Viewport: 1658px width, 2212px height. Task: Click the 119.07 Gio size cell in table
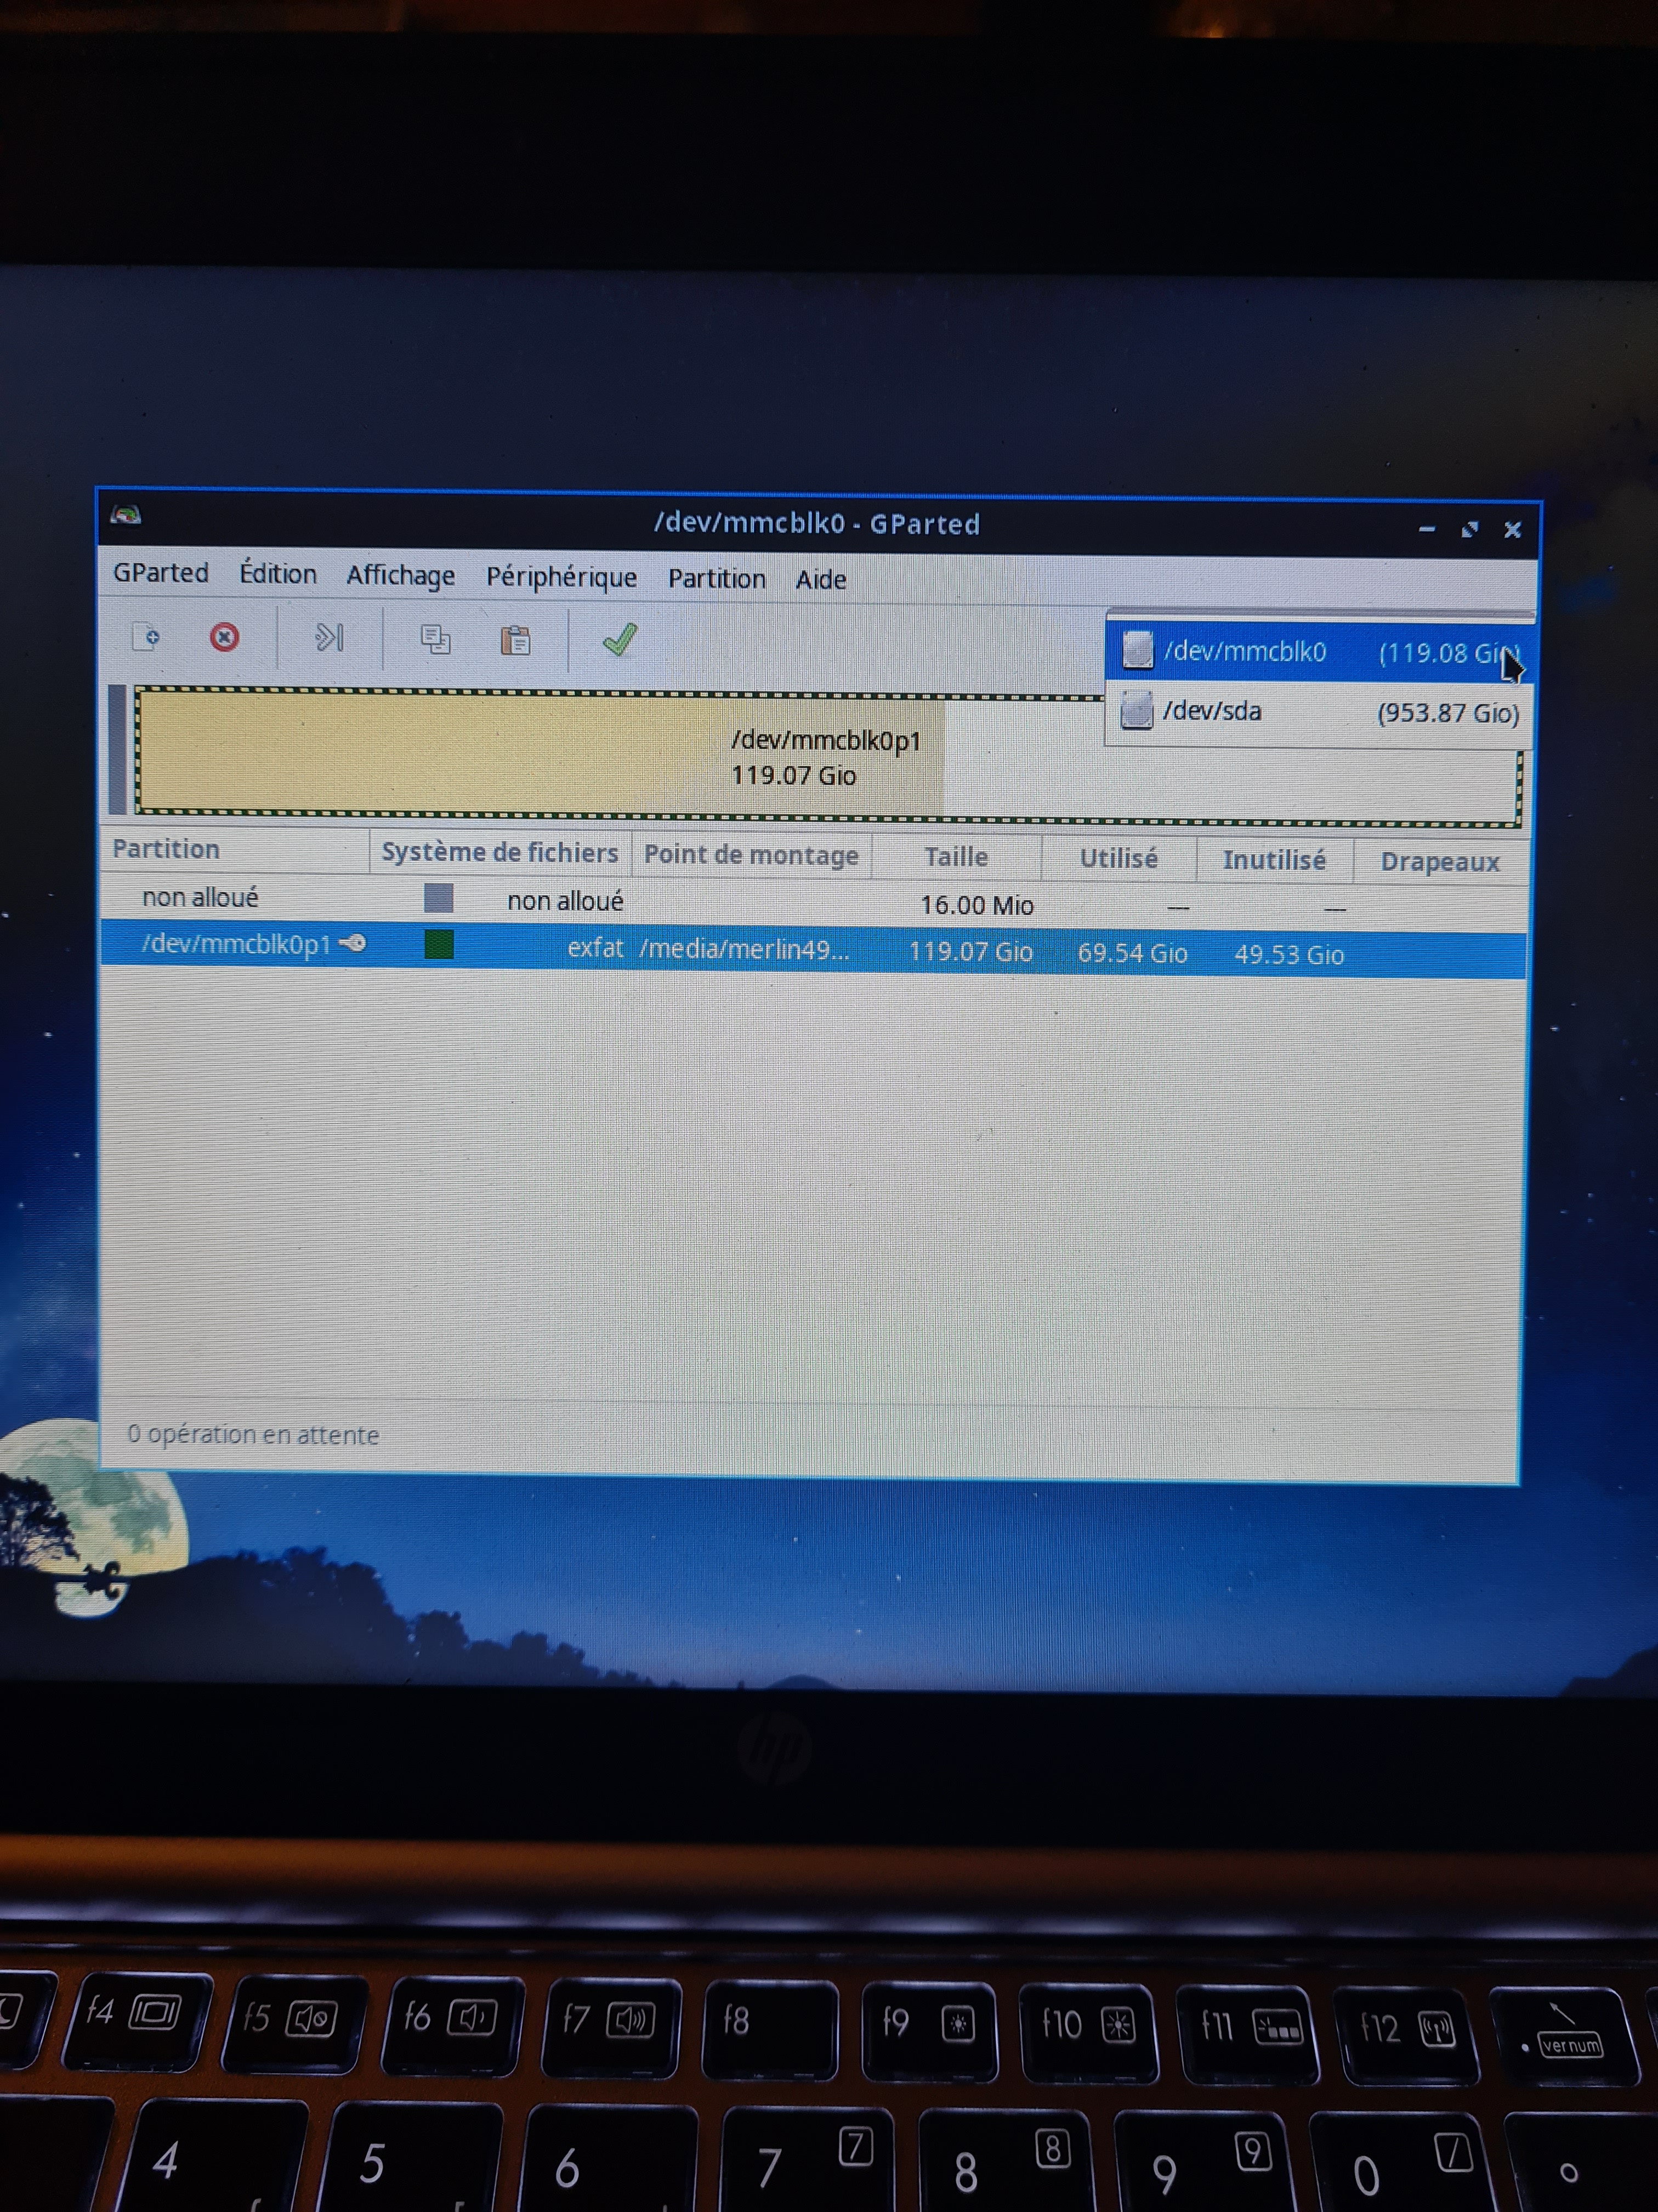(x=970, y=951)
